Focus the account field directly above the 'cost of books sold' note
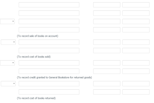Screen dimensions: 154x103 49,50
